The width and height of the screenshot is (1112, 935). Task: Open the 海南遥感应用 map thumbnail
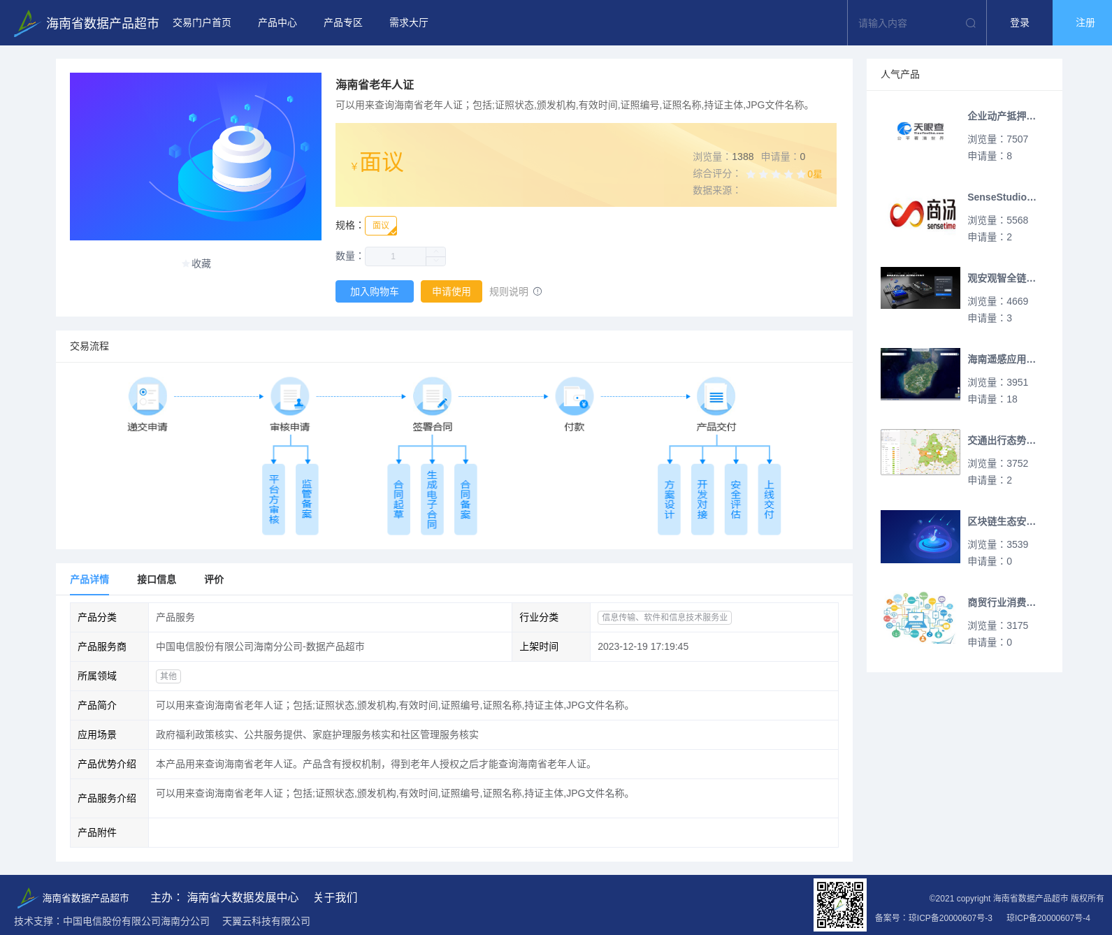[920, 375]
